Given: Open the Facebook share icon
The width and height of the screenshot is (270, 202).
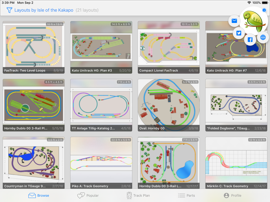Looking at the screenshot, I should point(250,40).
